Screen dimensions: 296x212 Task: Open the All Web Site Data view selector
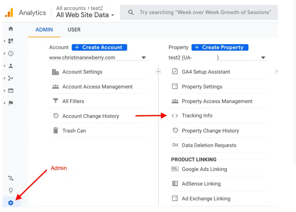(85, 15)
